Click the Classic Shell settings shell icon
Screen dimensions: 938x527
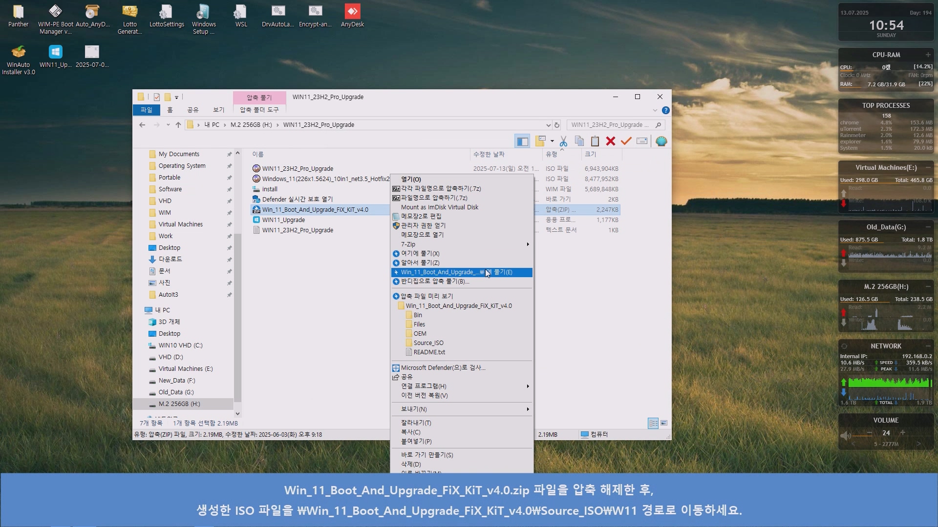click(661, 142)
